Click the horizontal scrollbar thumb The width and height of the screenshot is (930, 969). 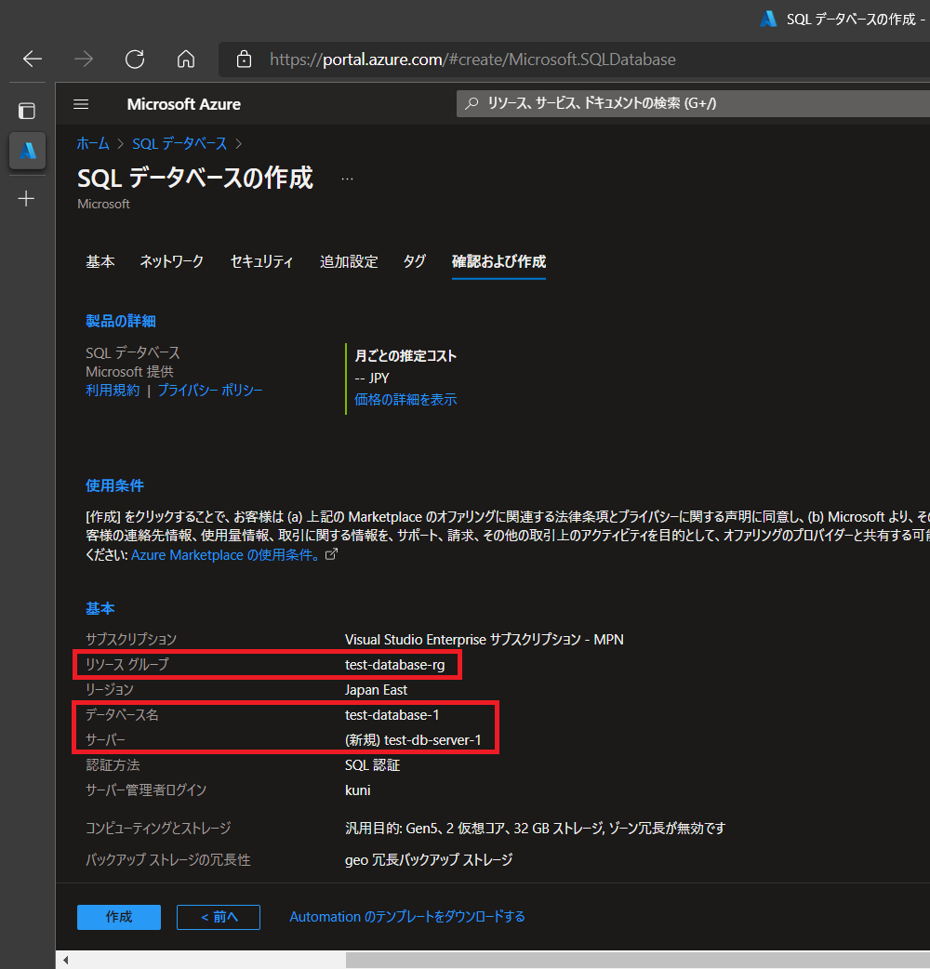pyautogui.click(x=638, y=960)
